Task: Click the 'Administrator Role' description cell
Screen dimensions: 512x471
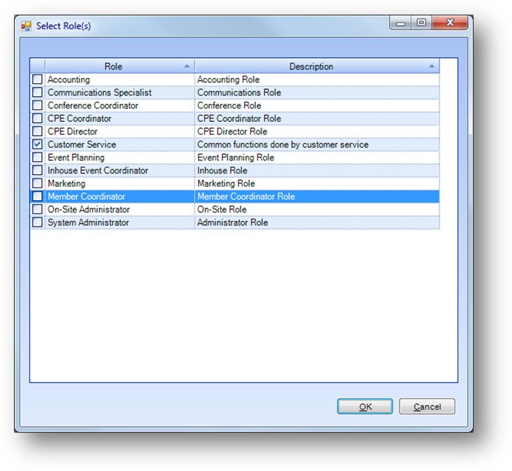Action: pyautogui.click(x=317, y=222)
